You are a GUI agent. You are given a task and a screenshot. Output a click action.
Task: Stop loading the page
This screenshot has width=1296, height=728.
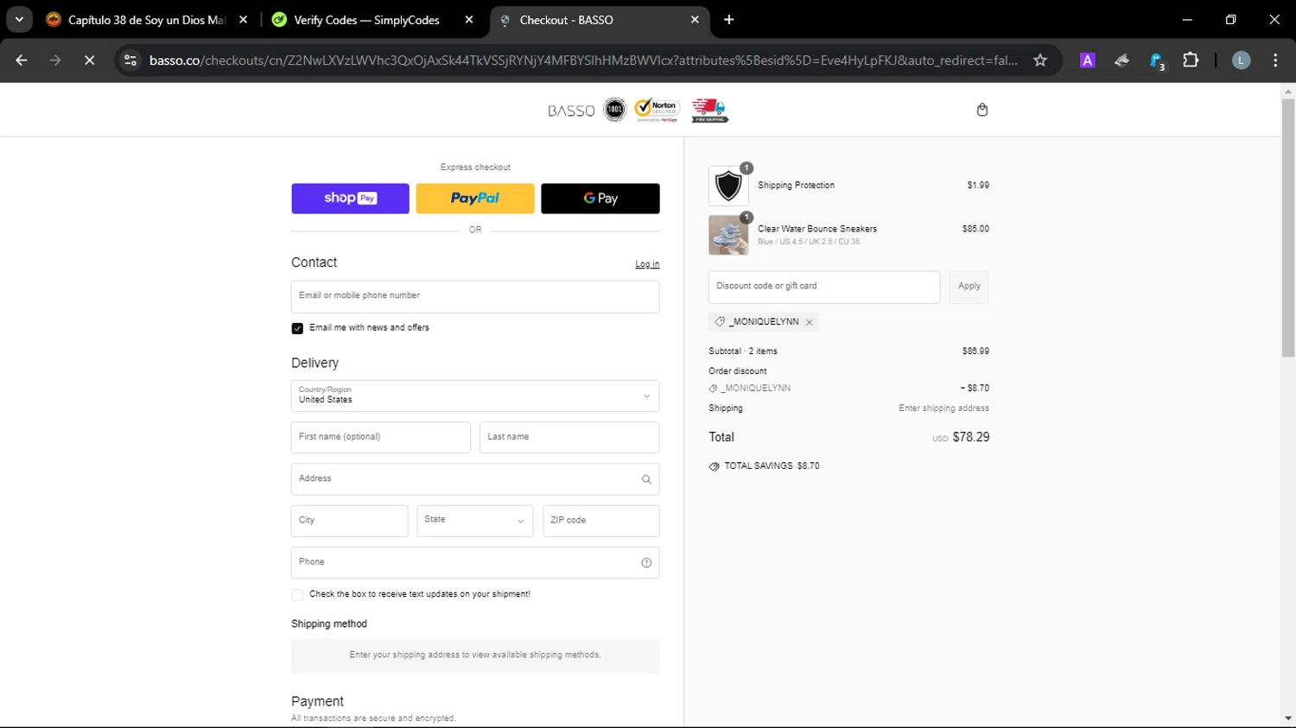89,60
